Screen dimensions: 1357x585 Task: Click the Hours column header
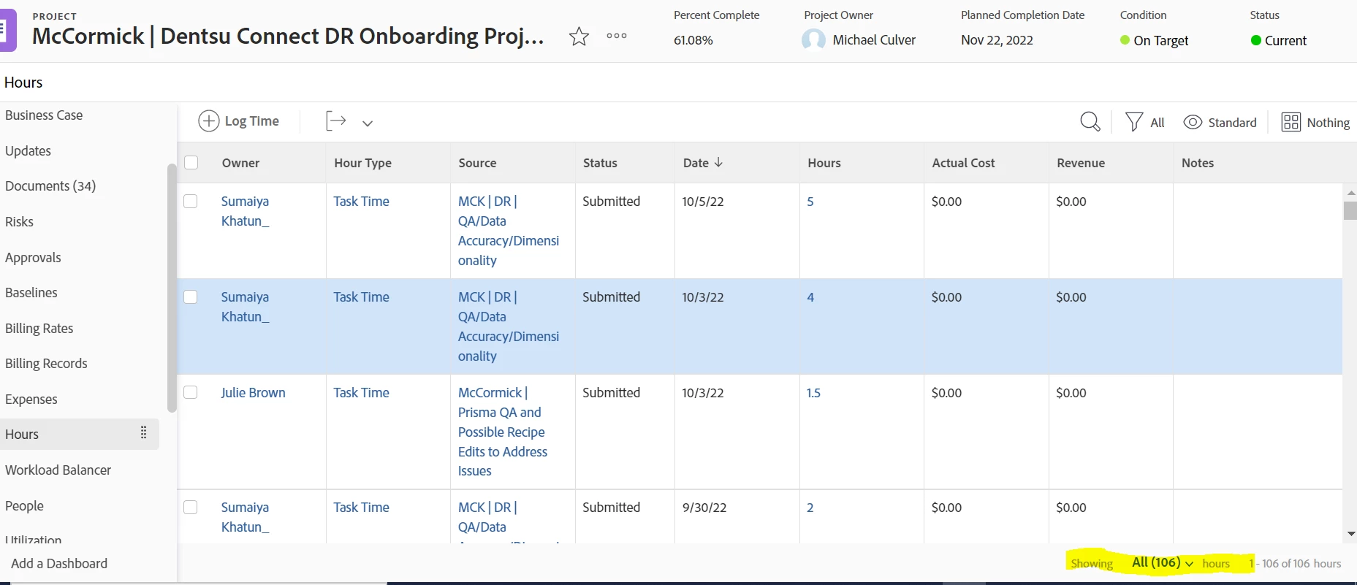824,163
